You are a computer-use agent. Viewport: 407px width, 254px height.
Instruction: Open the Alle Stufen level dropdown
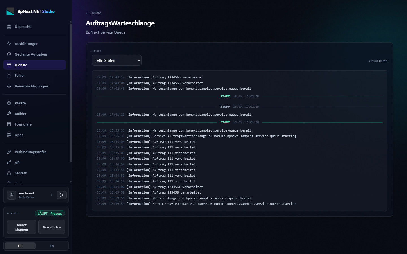tap(117, 60)
